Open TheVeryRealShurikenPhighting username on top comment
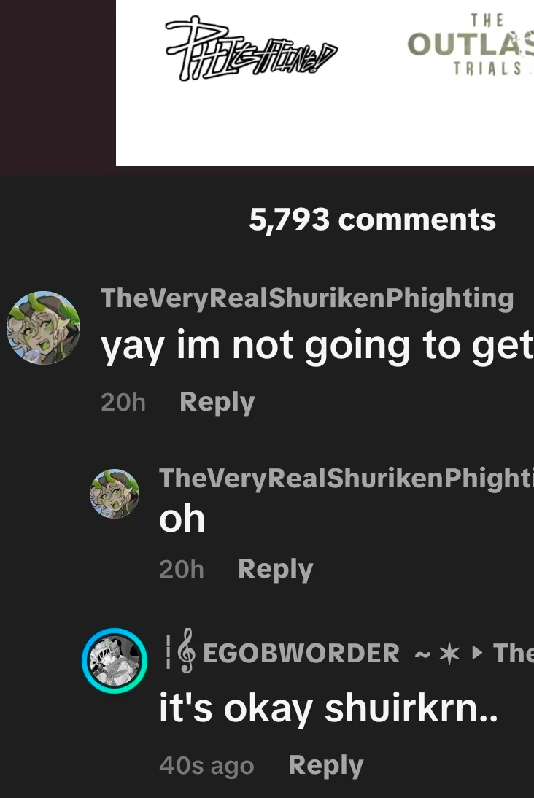 click(307, 298)
